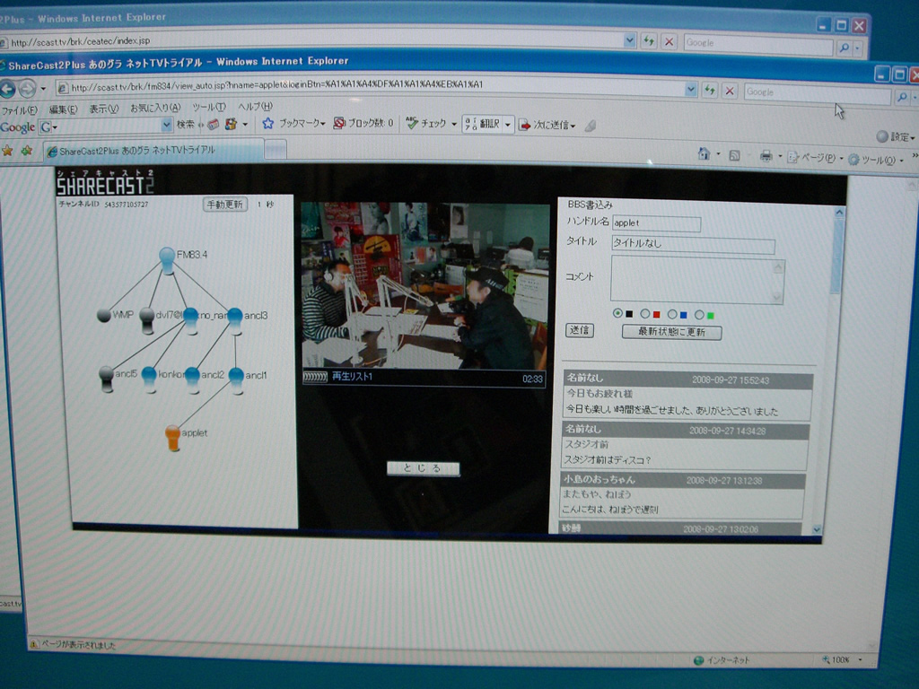Refresh the back window with its refresh icon
This screenshot has height=689, width=919.
coord(648,41)
